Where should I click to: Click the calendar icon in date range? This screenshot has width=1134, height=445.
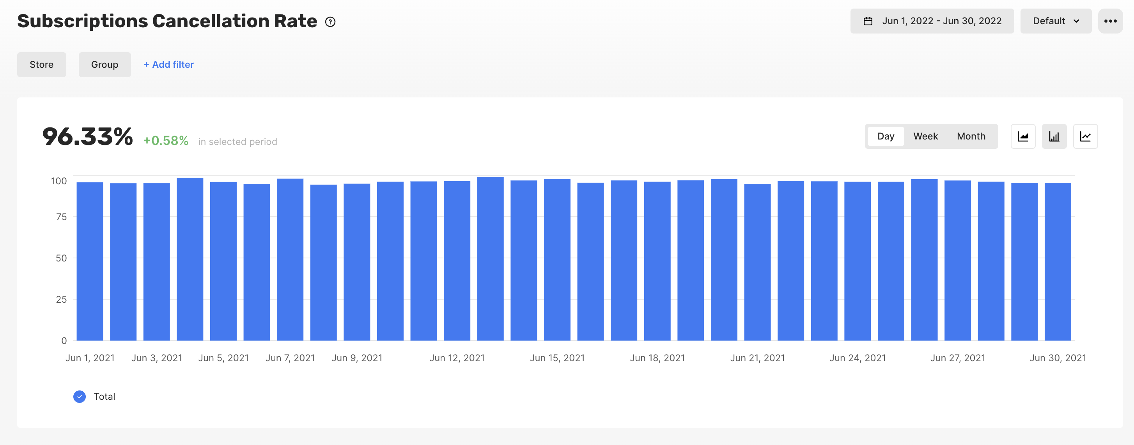pos(868,21)
